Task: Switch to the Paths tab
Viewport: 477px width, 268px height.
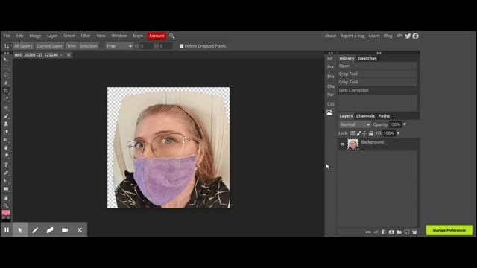Action: (384, 116)
